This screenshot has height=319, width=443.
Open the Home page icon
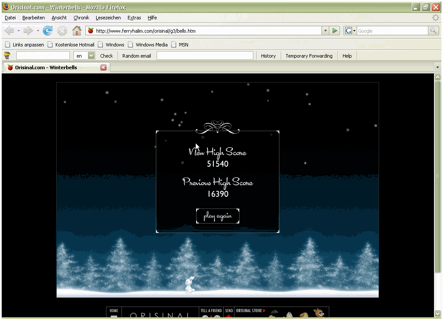point(76,31)
